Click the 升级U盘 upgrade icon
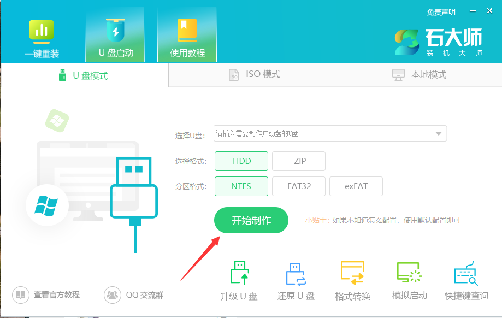The image size is (502, 318). point(238,279)
